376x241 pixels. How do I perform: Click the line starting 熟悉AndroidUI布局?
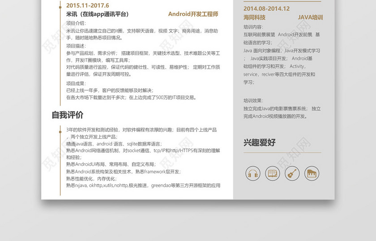point(111,164)
